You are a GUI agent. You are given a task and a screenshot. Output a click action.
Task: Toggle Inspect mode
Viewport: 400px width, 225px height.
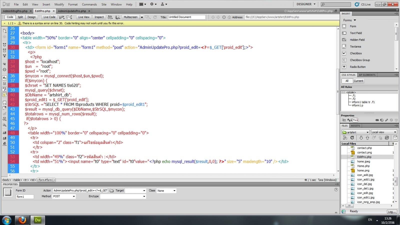99,17
